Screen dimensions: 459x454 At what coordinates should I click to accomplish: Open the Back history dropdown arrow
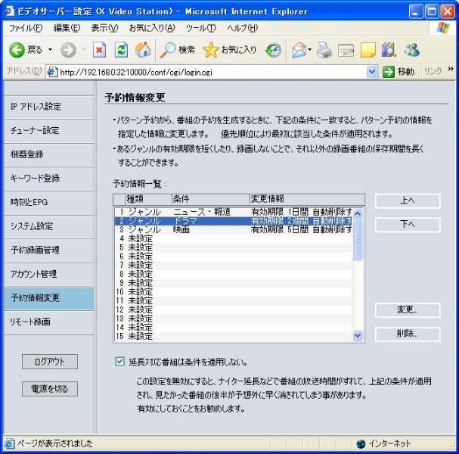pyautogui.click(x=50, y=50)
